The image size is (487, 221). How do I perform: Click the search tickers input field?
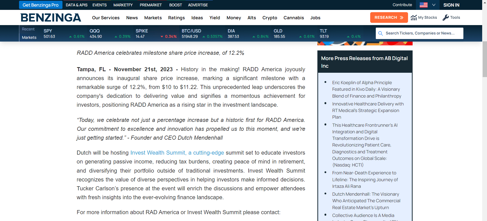coord(421,33)
